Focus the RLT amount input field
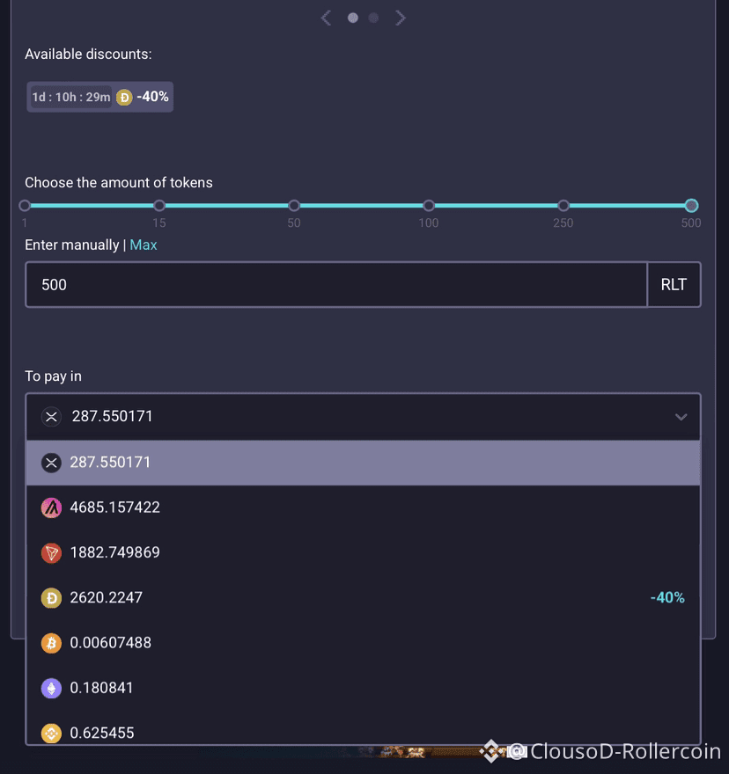Image resolution: width=729 pixels, height=774 pixels. pyautogui.click(x=336, y=285)
